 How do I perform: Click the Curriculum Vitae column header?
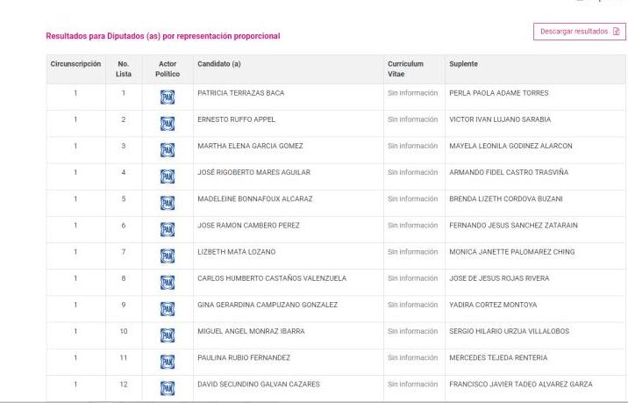pos(406,69)
